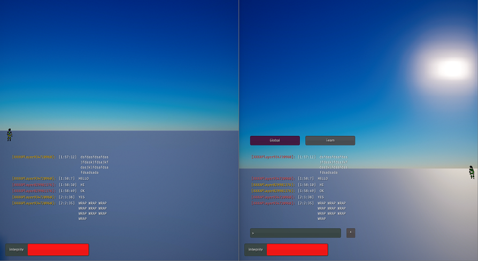Viewport: 478px width, 261px height.
Task: Click timestamp [1:58:10] in the left view
Action: [x=68, y=185]
